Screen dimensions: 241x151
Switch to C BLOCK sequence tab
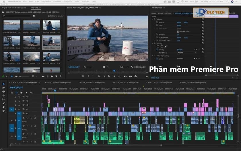point(92,83)
